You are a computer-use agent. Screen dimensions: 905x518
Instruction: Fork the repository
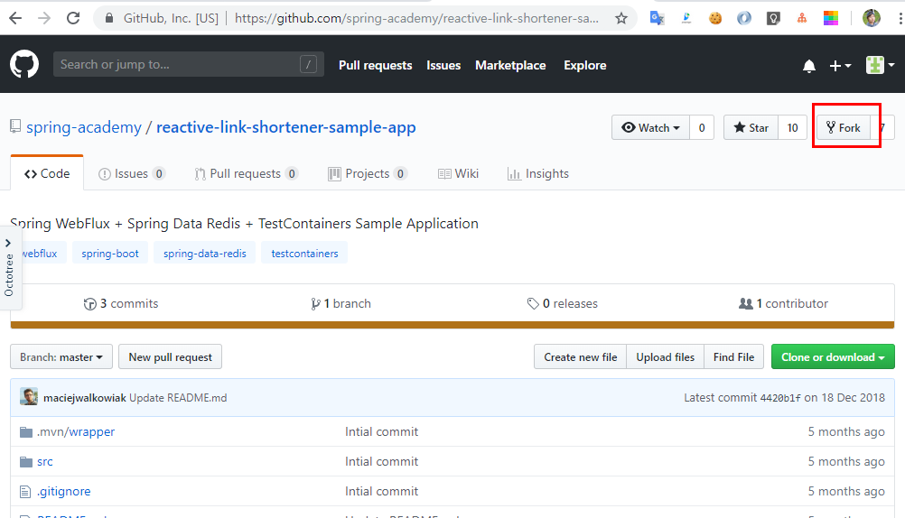click(844, 128)
